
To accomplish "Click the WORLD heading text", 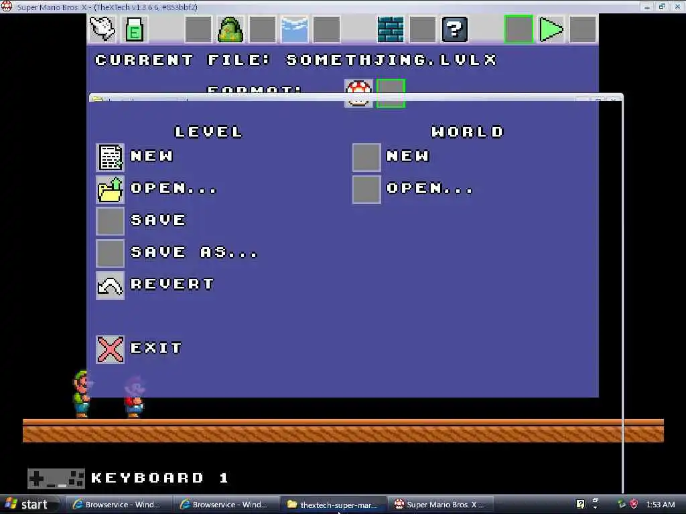I will 467,132.
